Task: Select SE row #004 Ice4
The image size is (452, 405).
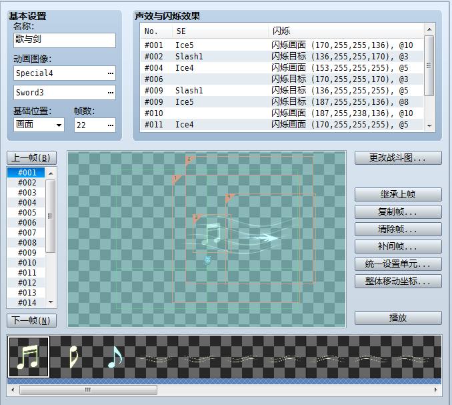Action: [x=282, y=68]
